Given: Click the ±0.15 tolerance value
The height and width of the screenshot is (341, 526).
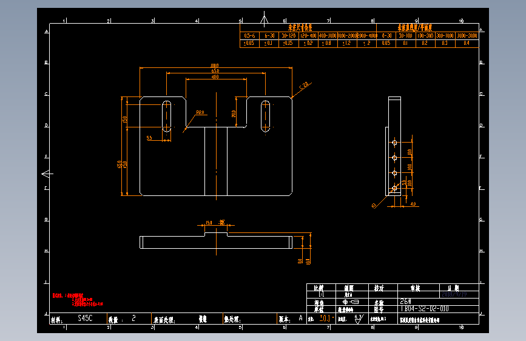Looking at the screenshot, I should point(288,43).
